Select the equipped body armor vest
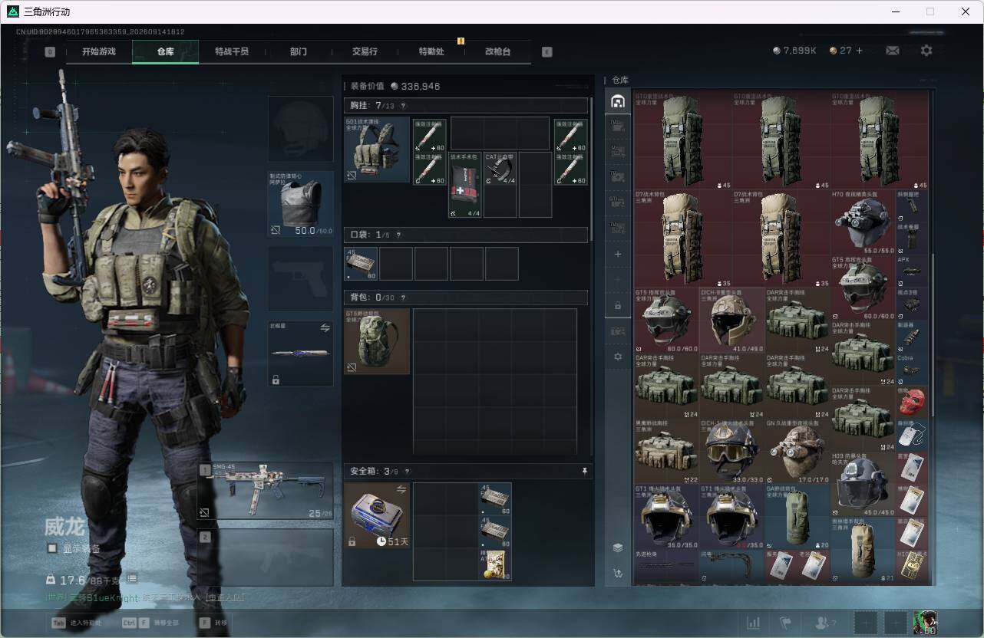Viewport: 984px width, 638px height. 300,204
